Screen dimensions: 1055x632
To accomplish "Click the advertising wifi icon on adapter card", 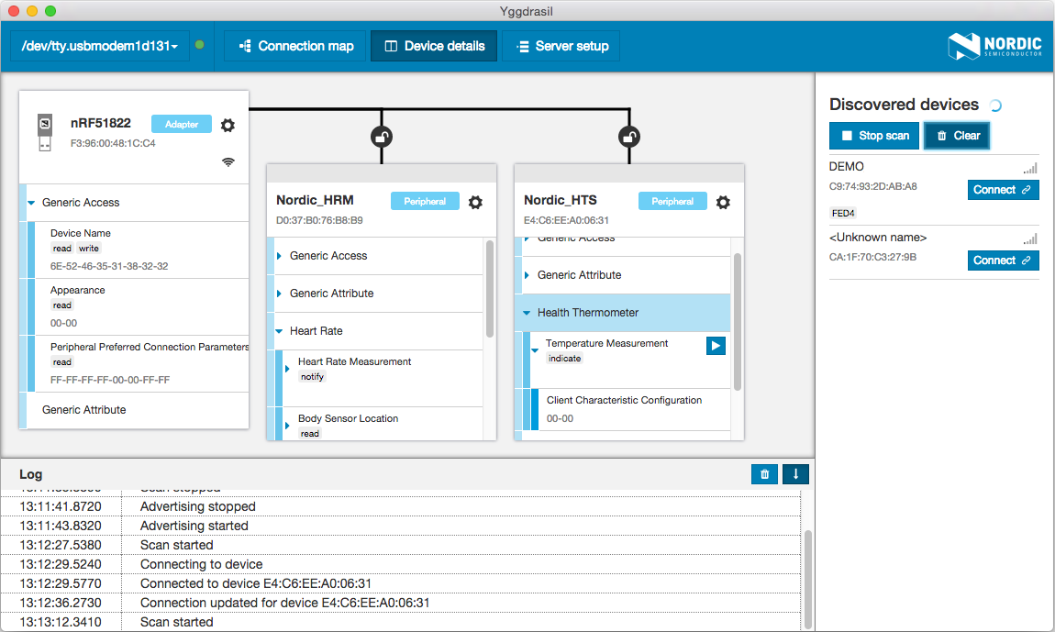I will 228,161.
